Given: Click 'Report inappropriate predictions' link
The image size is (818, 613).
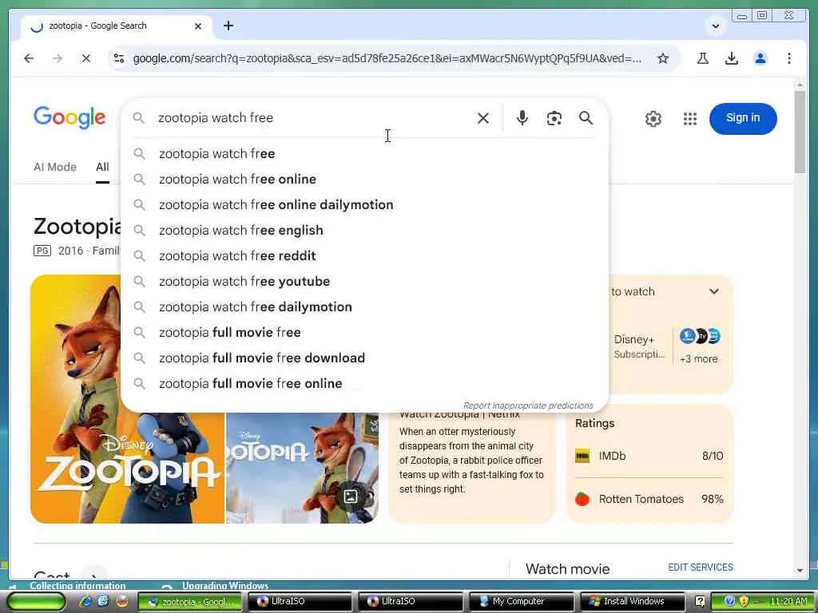Looking at the screenshot, I should pyautogui.click(x=528, y=405).
